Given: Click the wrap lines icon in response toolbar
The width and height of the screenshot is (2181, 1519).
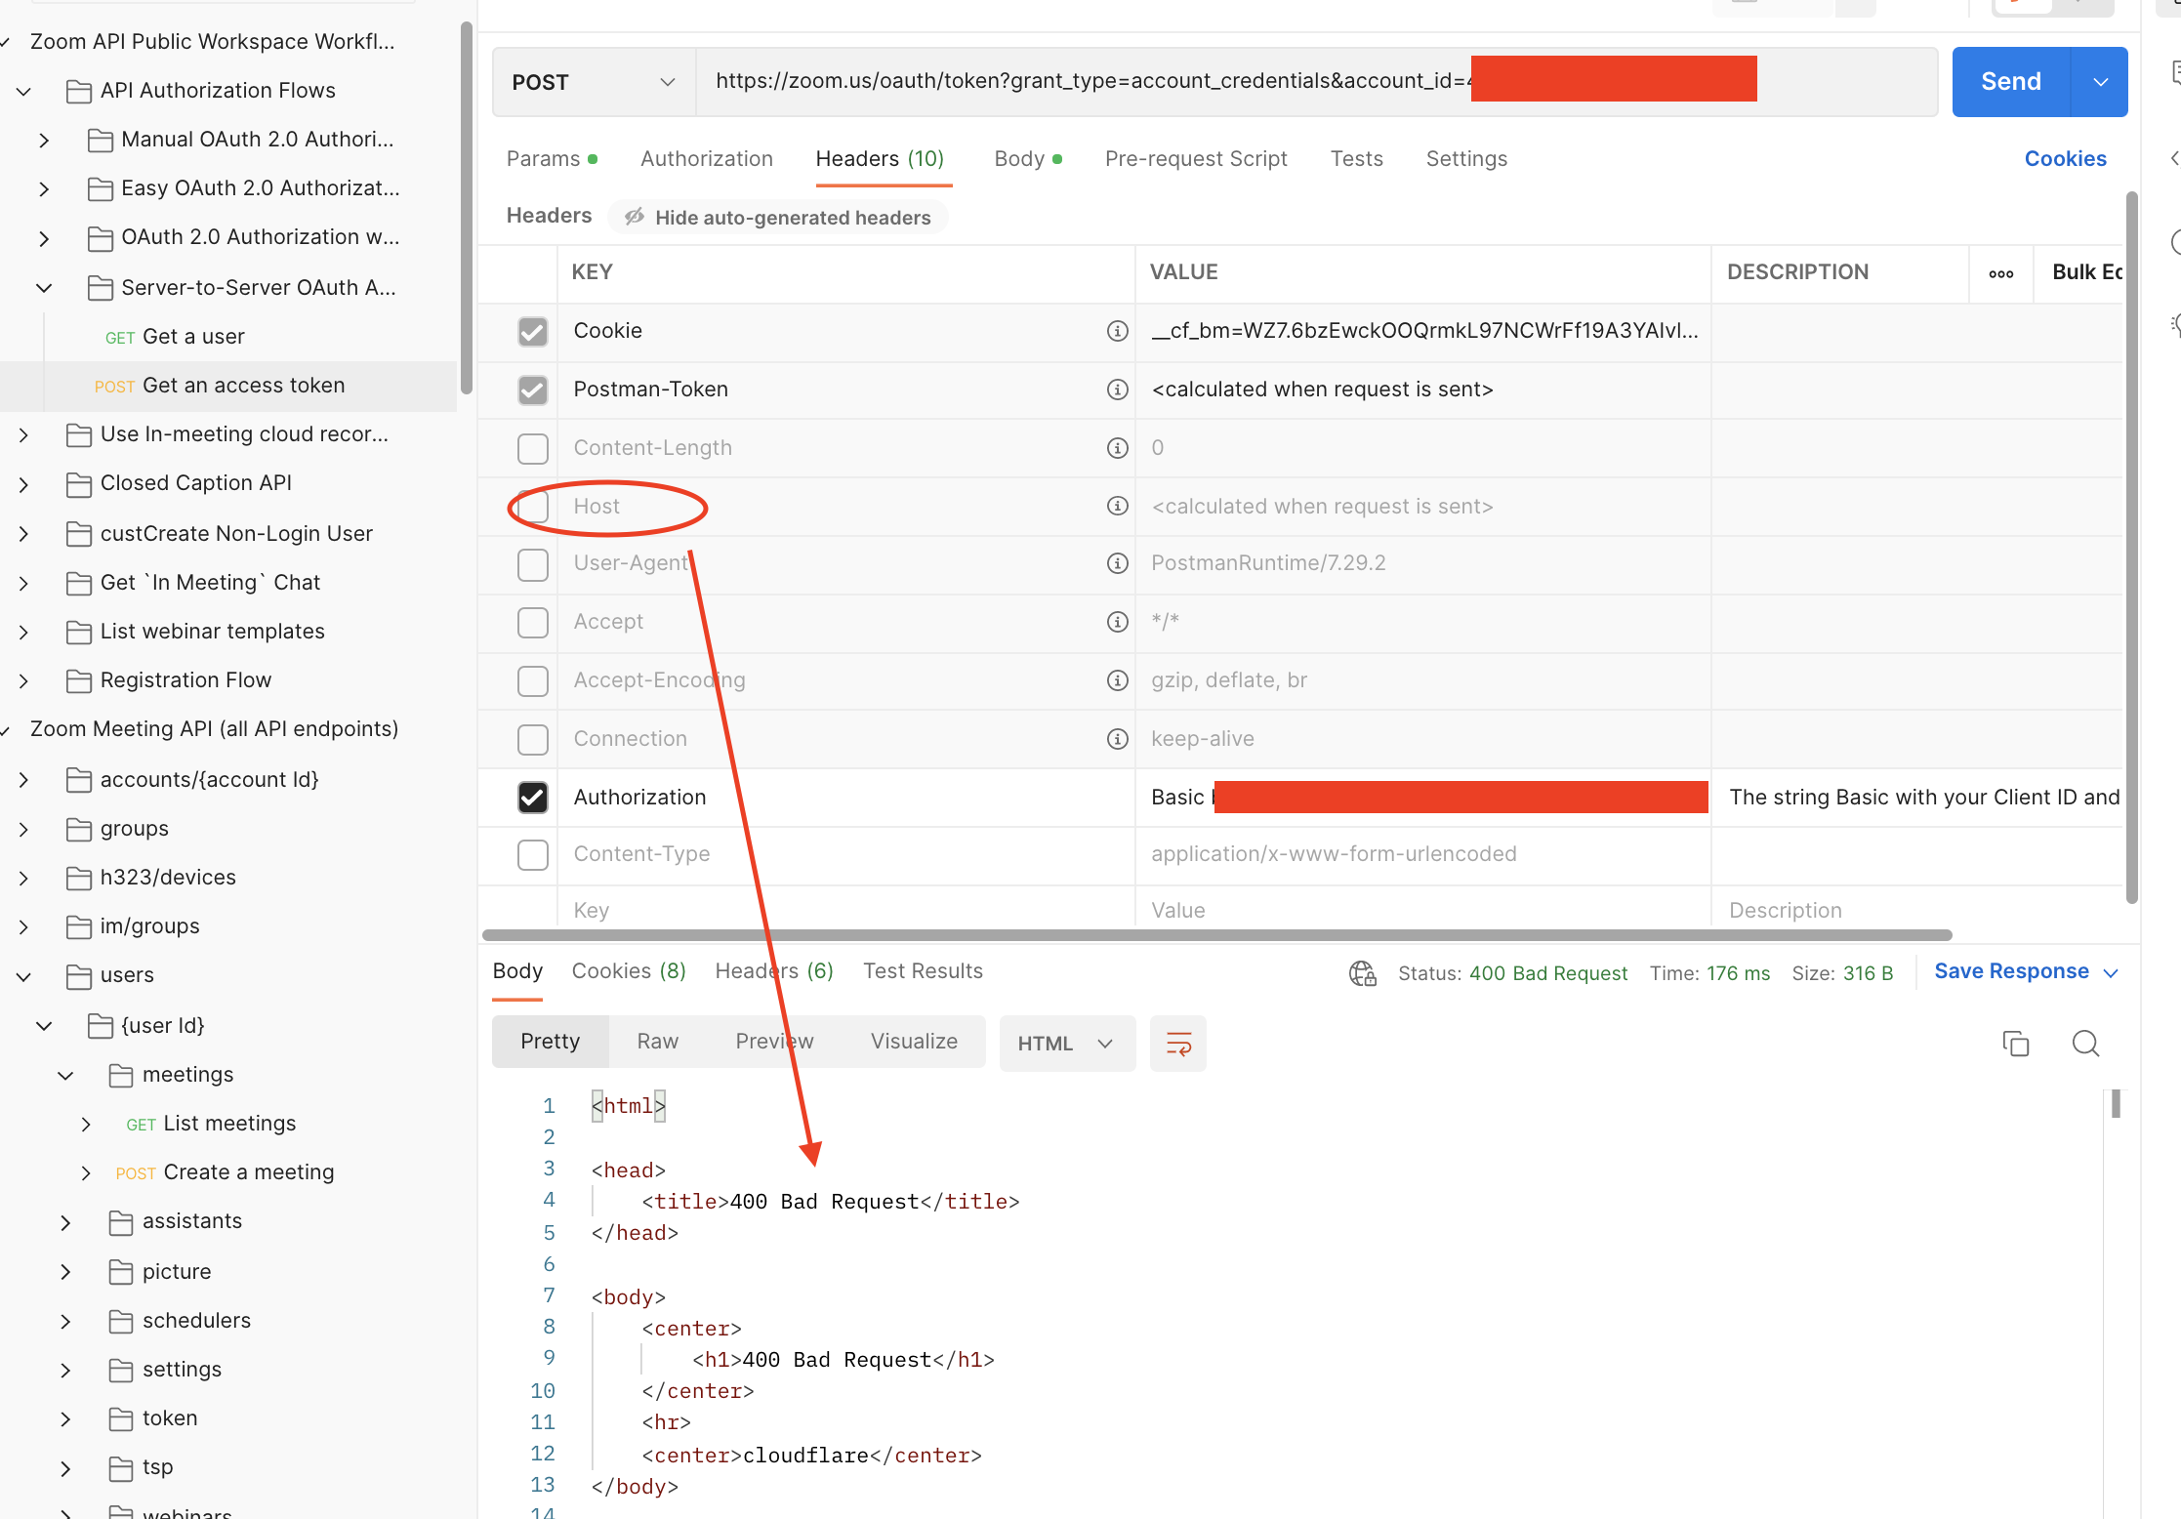Looking at the screenshot, I should (1178, 1044).
